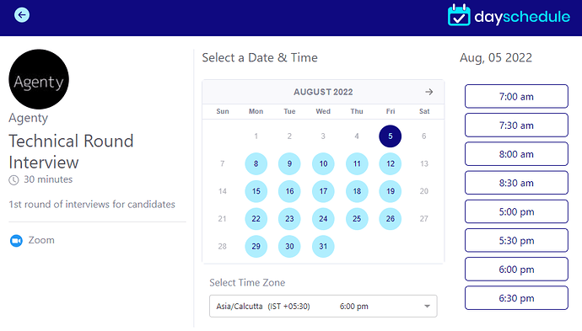This screenshot has width=582, height=331.
Task: Click the clock icon beside 30 minutes
Action: (13, 180)
